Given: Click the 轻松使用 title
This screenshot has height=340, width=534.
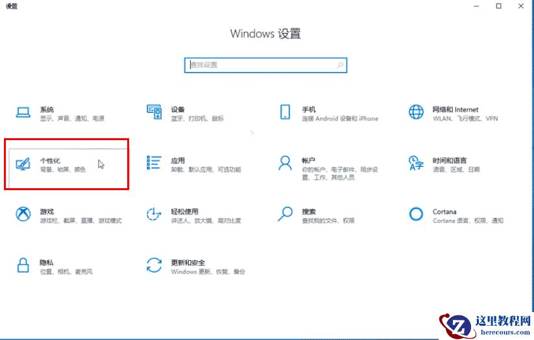Looking at the screenshot, I should click(x=184, y=212).
